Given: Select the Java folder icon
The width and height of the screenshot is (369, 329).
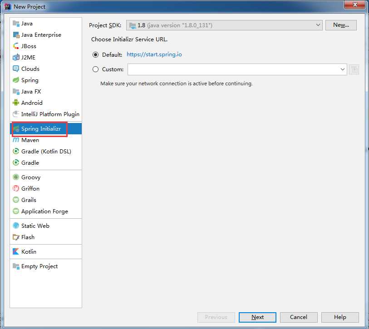Looking at the screenshot, I should click(16, 23).
